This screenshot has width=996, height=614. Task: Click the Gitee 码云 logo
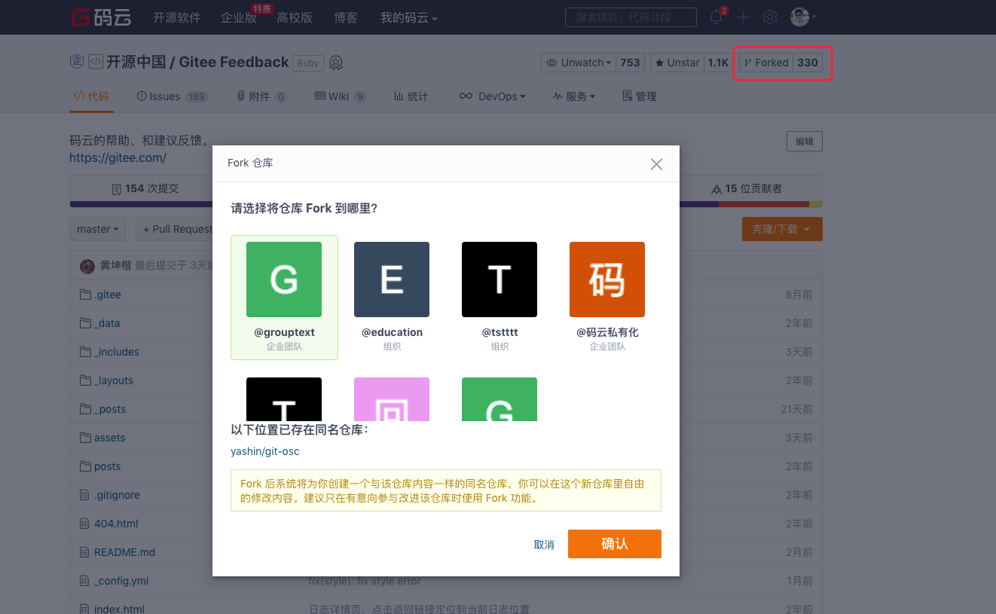pos(100,17)
